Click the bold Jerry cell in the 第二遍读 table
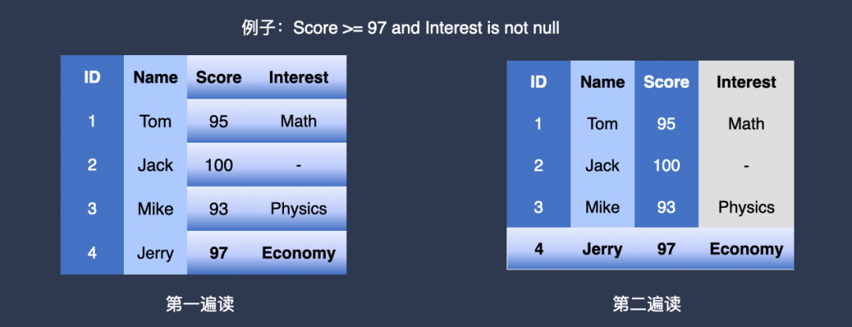 point(602,249)
